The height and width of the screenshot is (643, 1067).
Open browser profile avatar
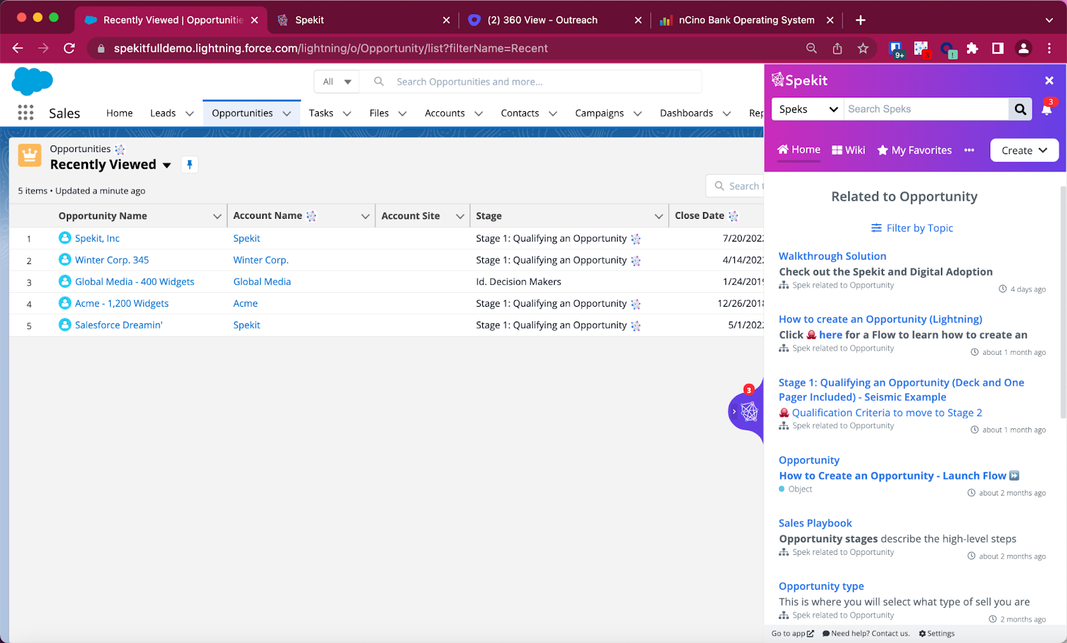click(x=1024, y=48)
